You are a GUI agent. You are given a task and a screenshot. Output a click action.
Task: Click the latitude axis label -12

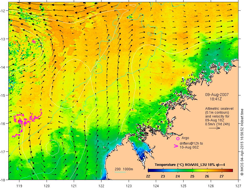3,11
